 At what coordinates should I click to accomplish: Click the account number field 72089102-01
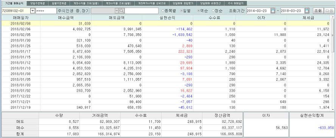16,11
